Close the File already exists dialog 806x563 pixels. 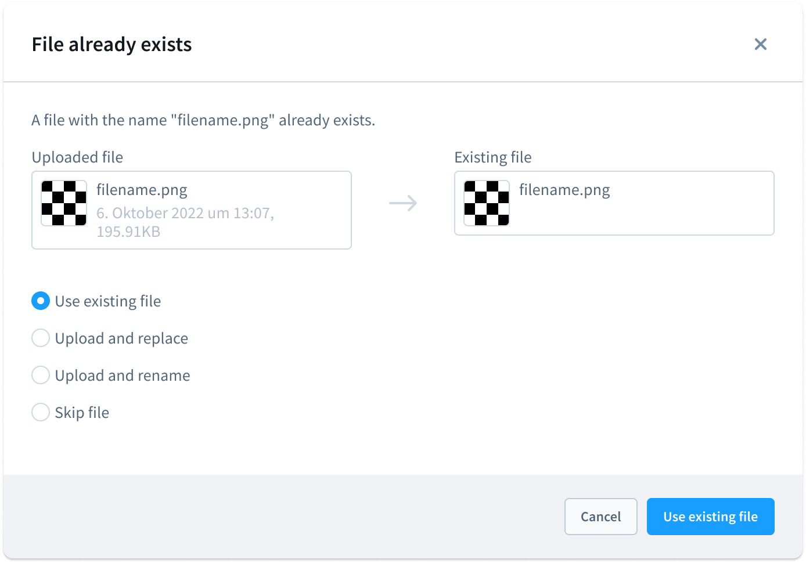[760, 44]
